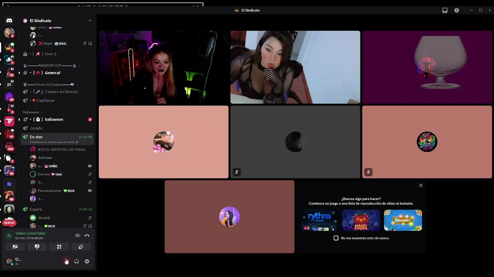This screenshot has width=494, height=277.
Task: Open the blue server folder icon
Action: pyautogui.click(x=9, y=184)
